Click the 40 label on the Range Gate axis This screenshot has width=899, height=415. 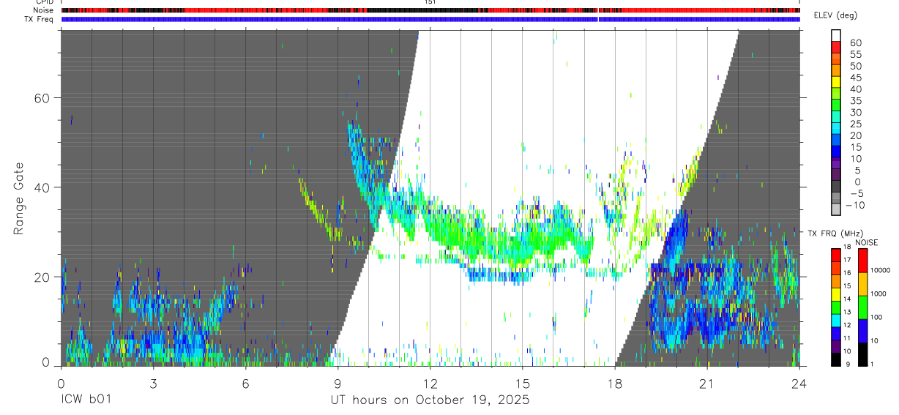pos(42,187)
